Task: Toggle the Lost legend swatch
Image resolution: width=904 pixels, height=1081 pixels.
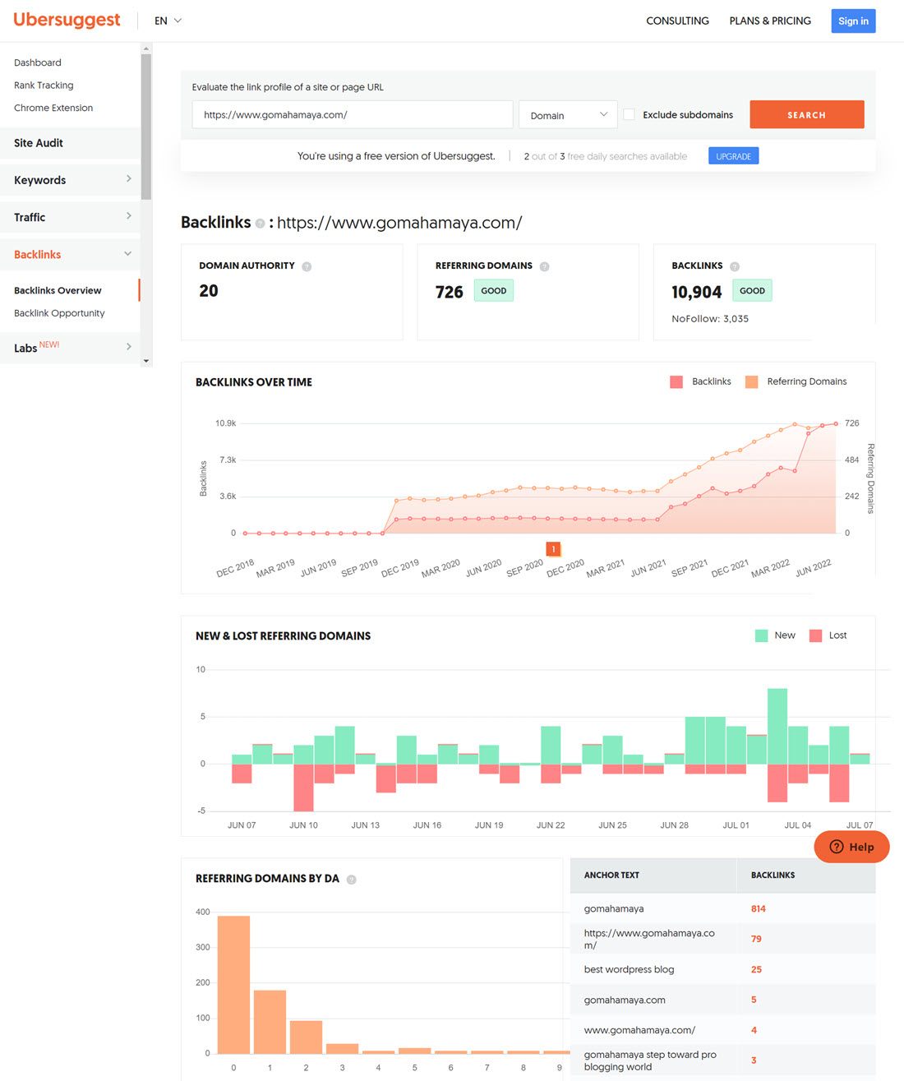Action: [815, 635]
